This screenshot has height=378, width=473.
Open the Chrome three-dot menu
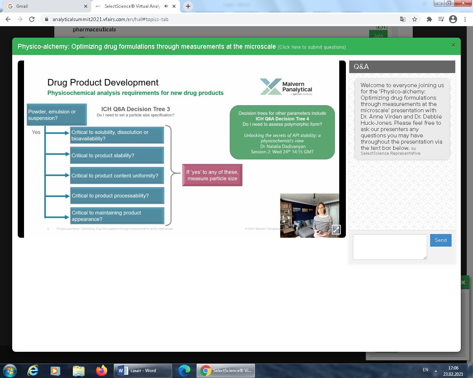pyautogui.click(x=465, y=19)
